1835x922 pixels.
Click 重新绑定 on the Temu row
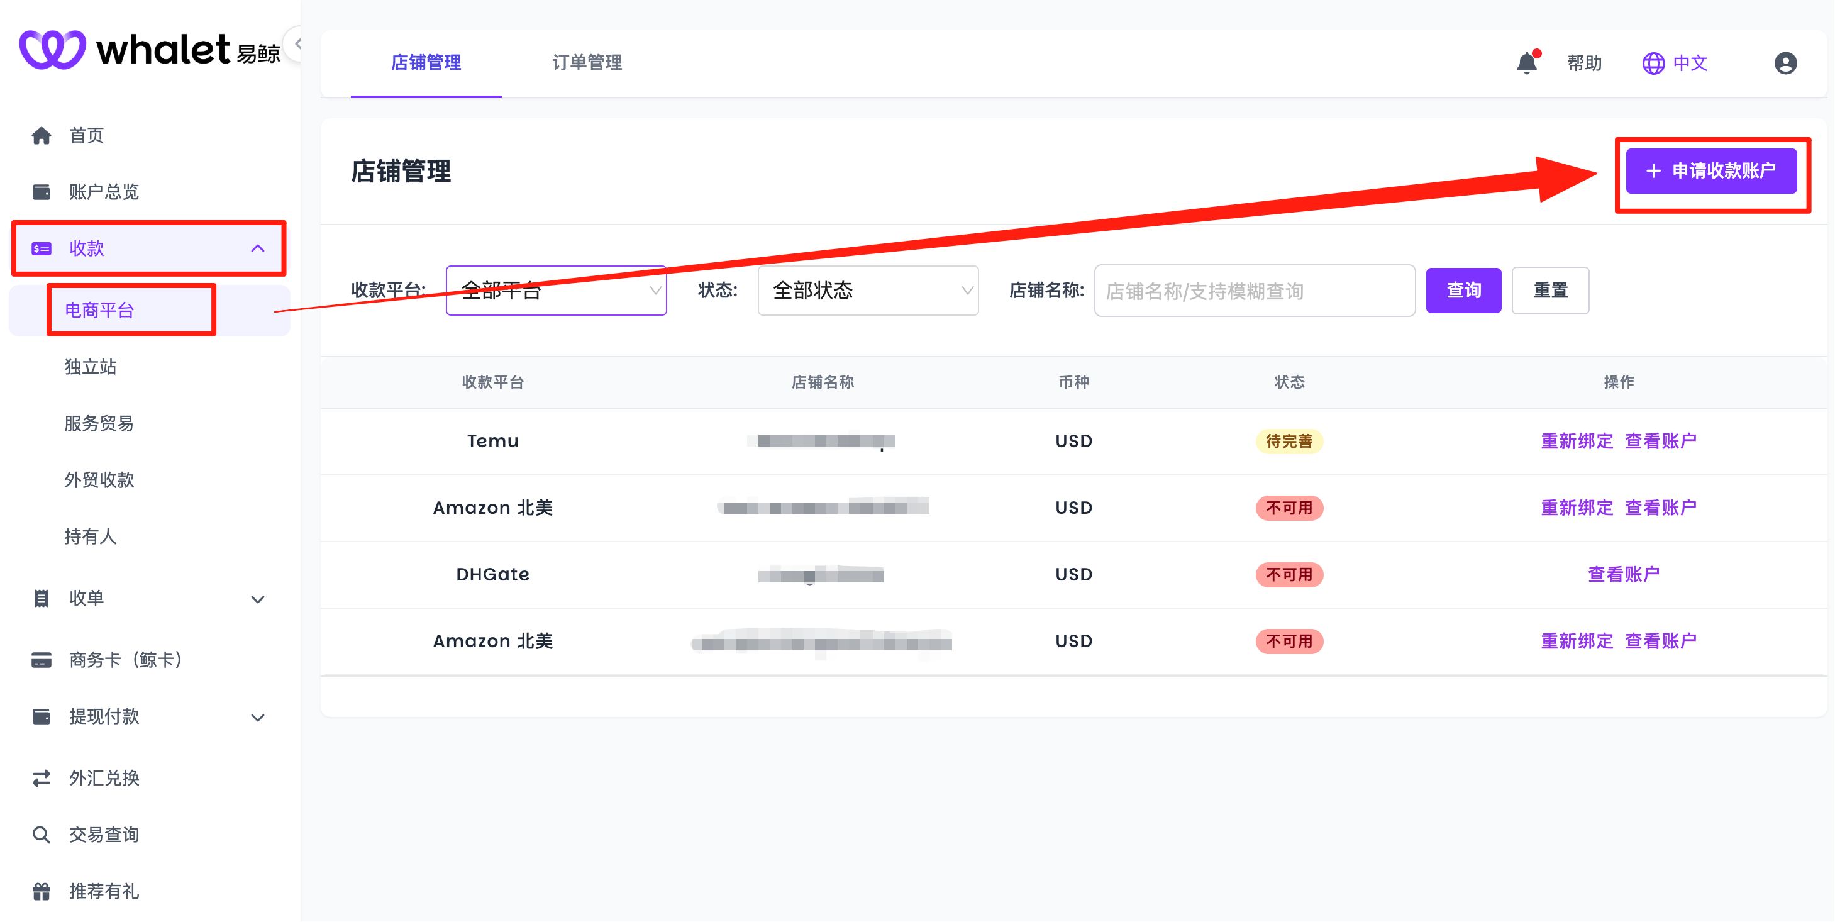[x=1577, y=440]
